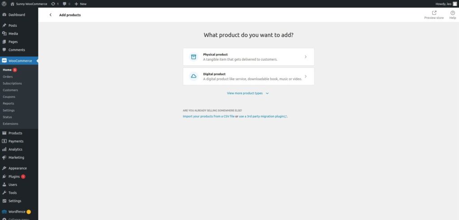Go to the Subscriptions submenu
459x220 pixels.
[x=12, y=83]
